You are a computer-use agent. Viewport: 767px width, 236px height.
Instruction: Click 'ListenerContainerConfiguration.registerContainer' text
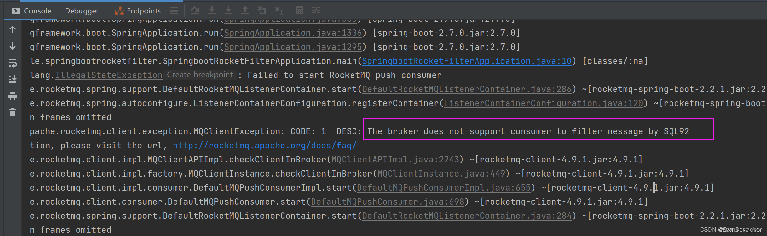click(x=316, y=103)
